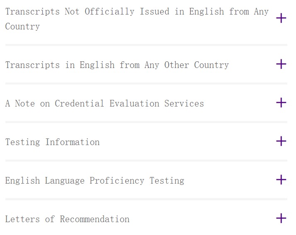Click the 'Letters of Recommendation' title text

tap(67, 219)
